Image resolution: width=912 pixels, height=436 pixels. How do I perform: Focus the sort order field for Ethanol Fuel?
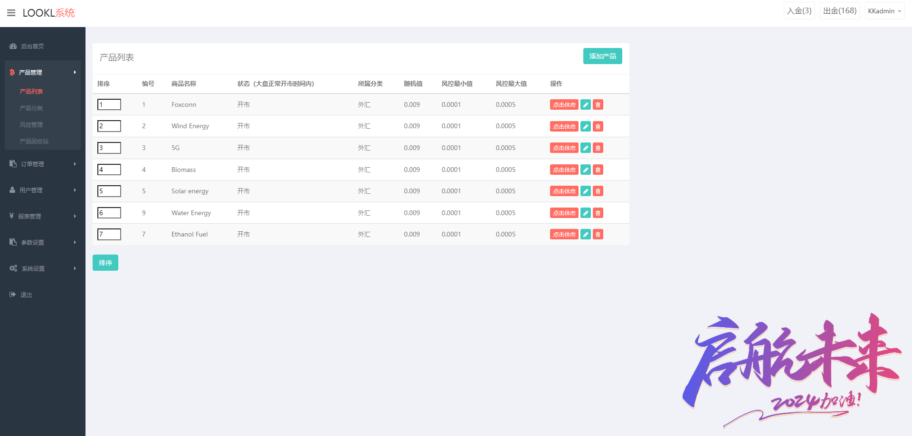109,234
